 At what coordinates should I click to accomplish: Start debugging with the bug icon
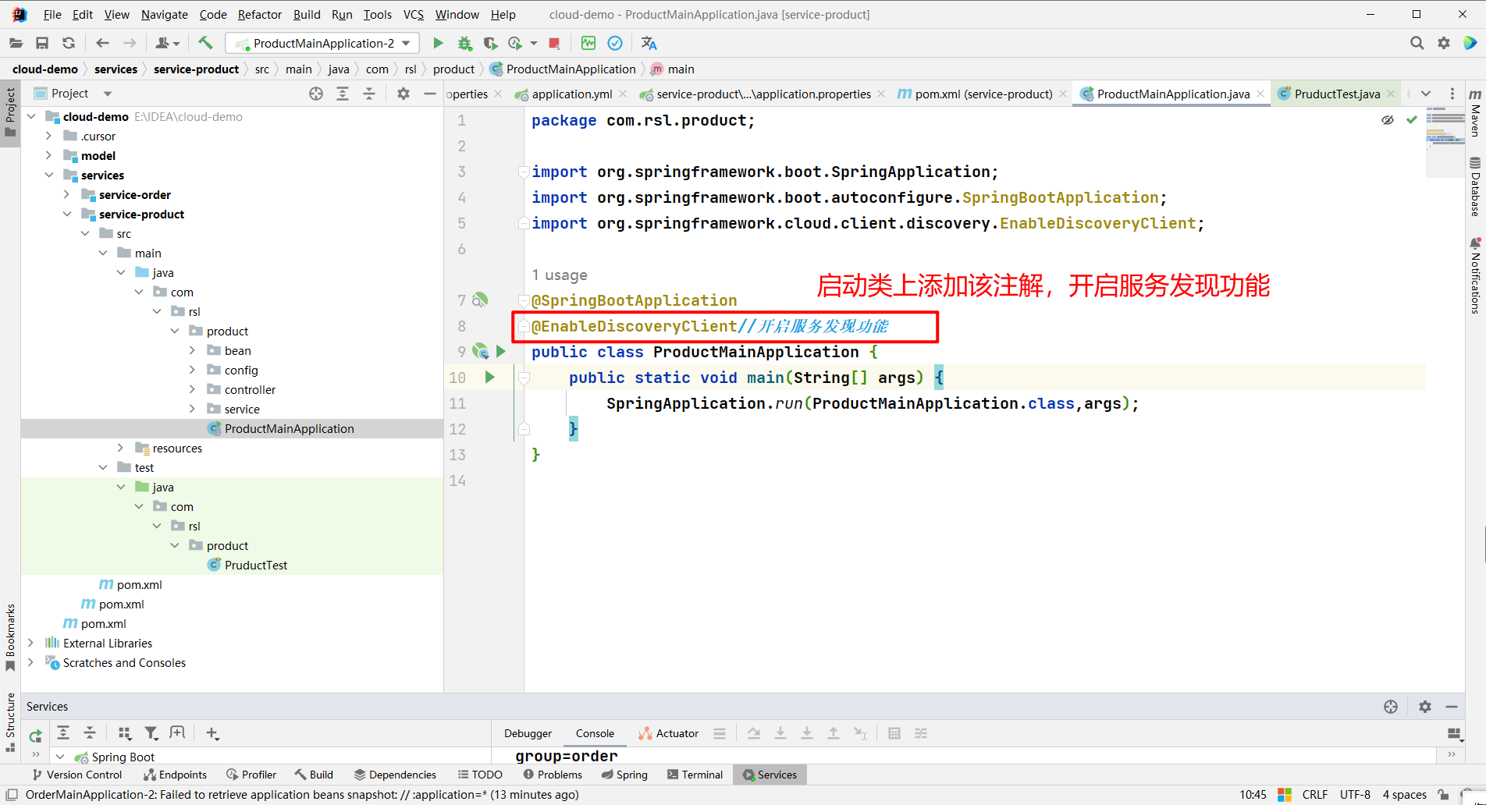464,43
